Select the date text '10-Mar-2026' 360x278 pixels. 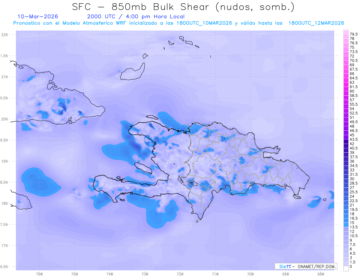click(x=38, y=16)
